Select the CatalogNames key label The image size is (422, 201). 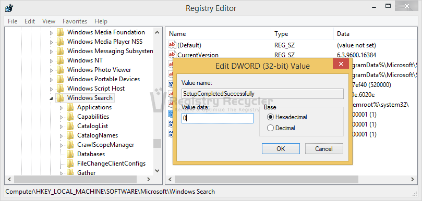tap(98, 135)
